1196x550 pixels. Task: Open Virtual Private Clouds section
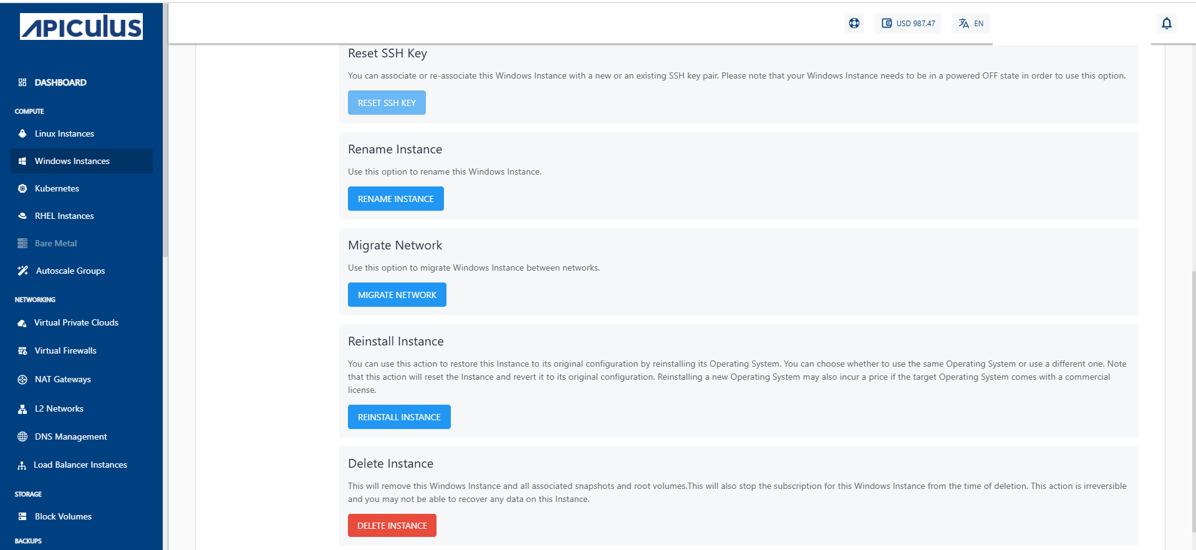(76, 322)
